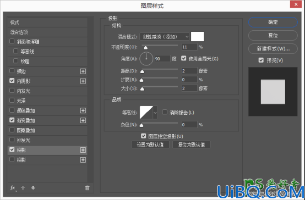Click the 新建样式(W)... button
The width and height of the screenshot is (305, 200).
(273, 48)
